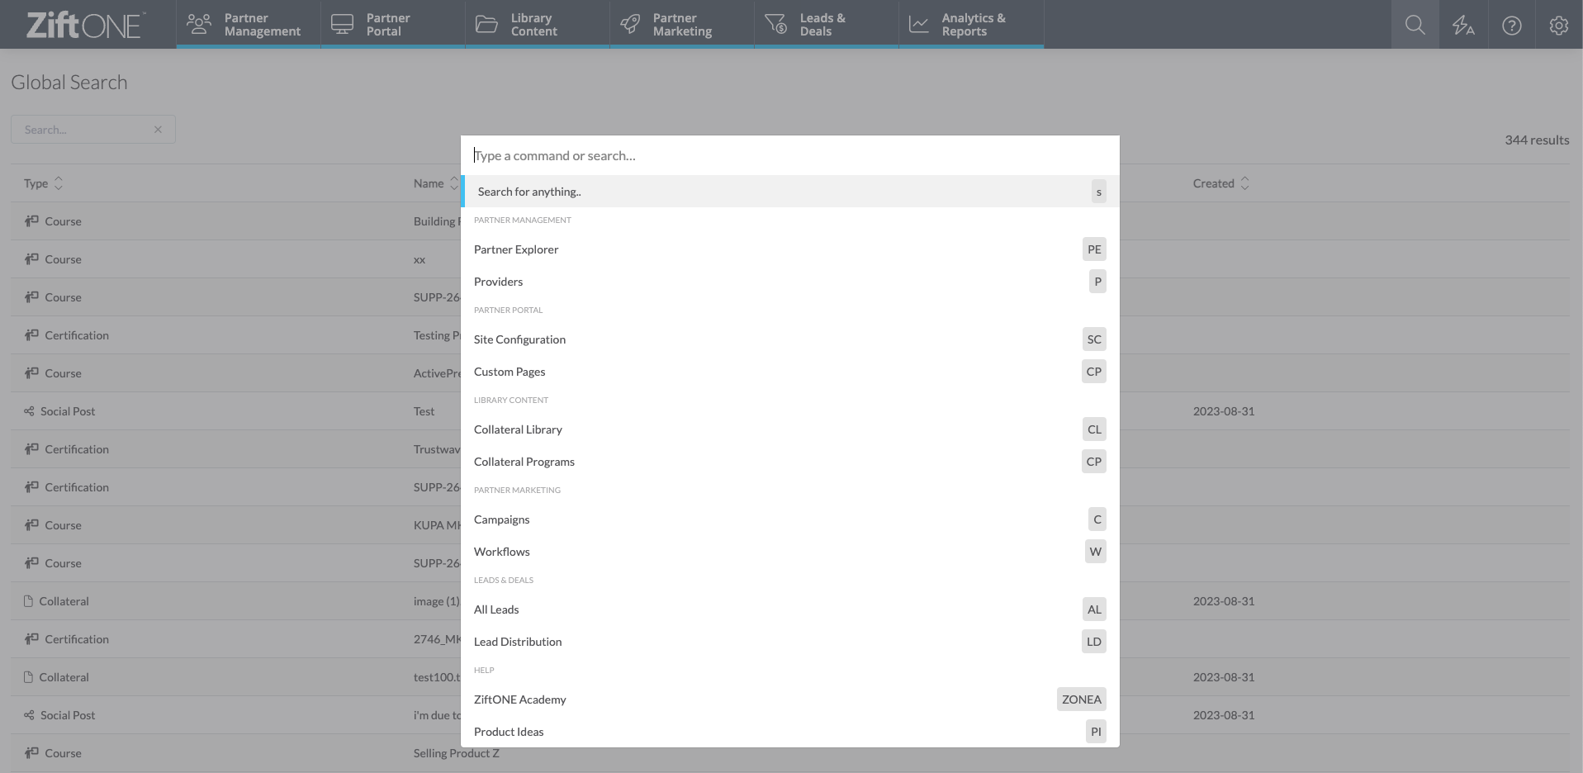Choose Partner Explorer from the palette
Viewport: 1583px width, 773px height.
click(x=790, y=249)
